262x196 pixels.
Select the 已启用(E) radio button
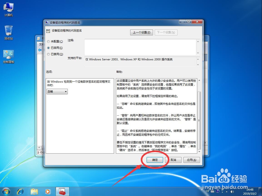point(48,48)
